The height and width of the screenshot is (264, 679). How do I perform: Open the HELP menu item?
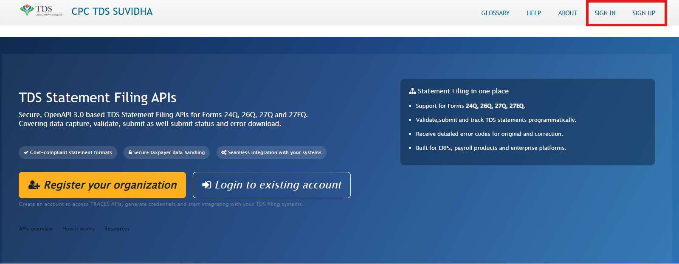pyautogui.click(x=534, y=13)
